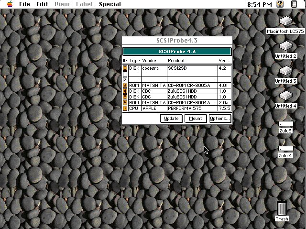Select the Untitled 2 disk icon

[285, 46]
